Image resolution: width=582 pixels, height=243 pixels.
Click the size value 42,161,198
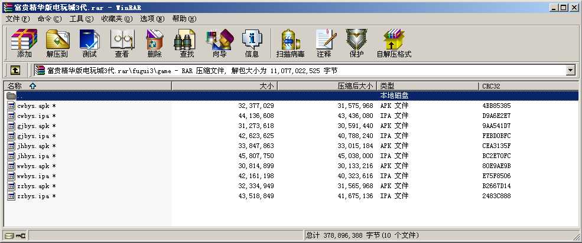256,176
